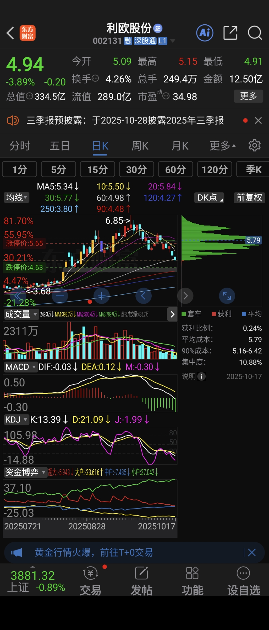
Task: Tap the 深股通 badge
Action: 145,41
